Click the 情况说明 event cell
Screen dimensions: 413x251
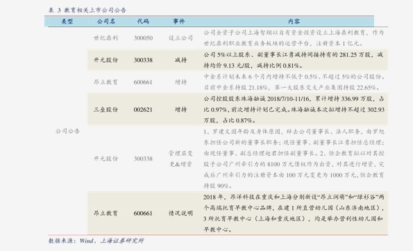[x=180, y=213]
